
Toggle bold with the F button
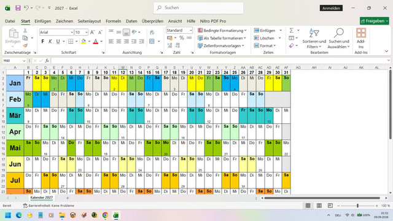click(42, 41)
